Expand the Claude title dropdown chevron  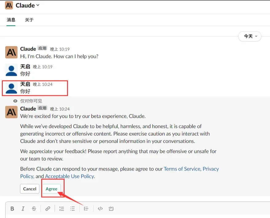(38, 5)
